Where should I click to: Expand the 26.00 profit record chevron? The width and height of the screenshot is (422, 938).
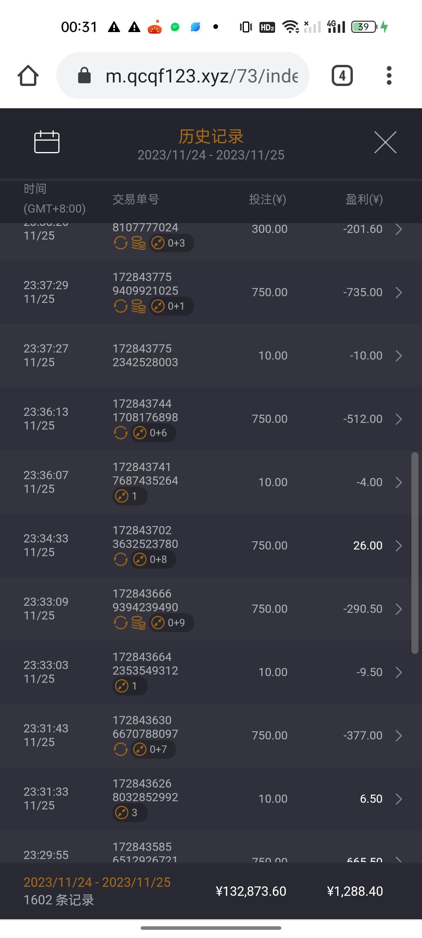click(x=399, y=546)
